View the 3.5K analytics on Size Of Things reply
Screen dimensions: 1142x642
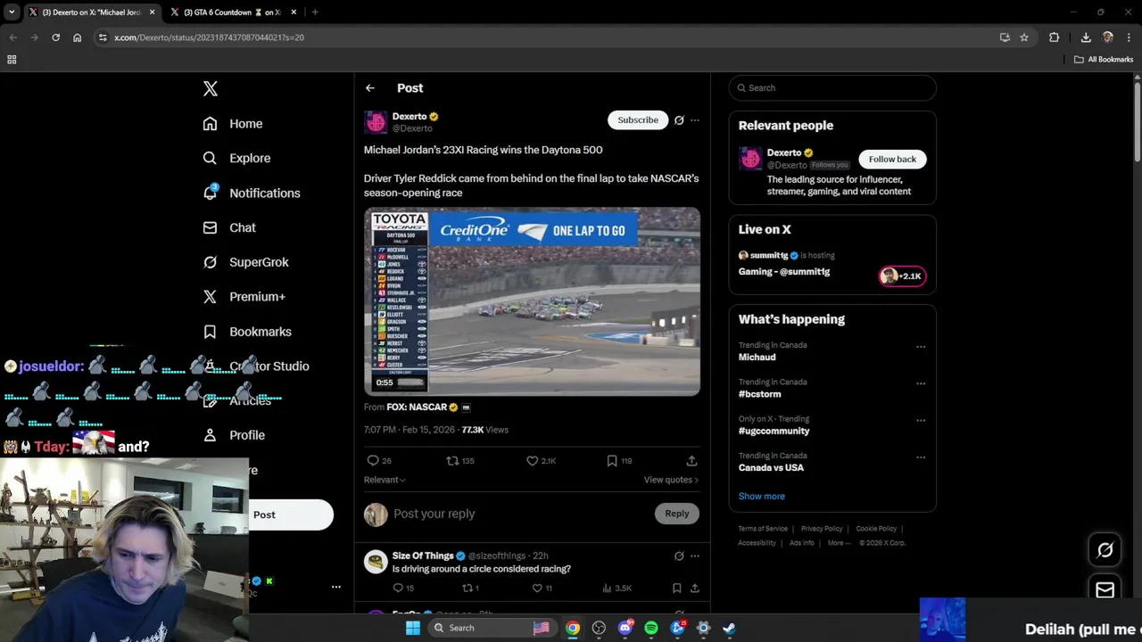pyautogui.click(x=617, y=588)
